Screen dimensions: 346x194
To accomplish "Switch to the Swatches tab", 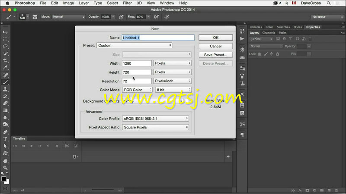I will (x=283, y=27).
